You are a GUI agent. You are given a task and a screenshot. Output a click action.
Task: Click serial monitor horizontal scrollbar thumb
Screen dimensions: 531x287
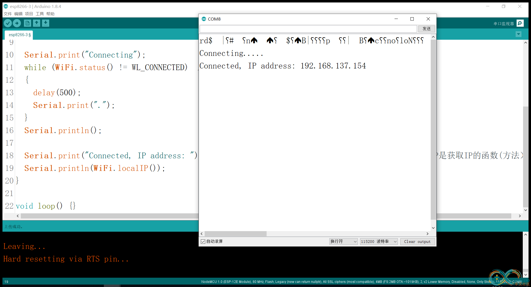click(236, 234)
